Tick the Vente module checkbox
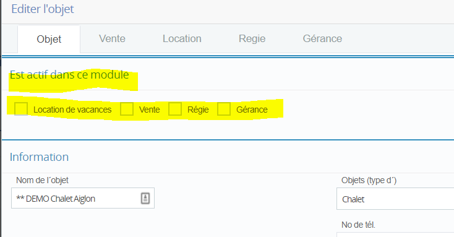Viewport: 454px width, 237px height. [x=127, y=110]
